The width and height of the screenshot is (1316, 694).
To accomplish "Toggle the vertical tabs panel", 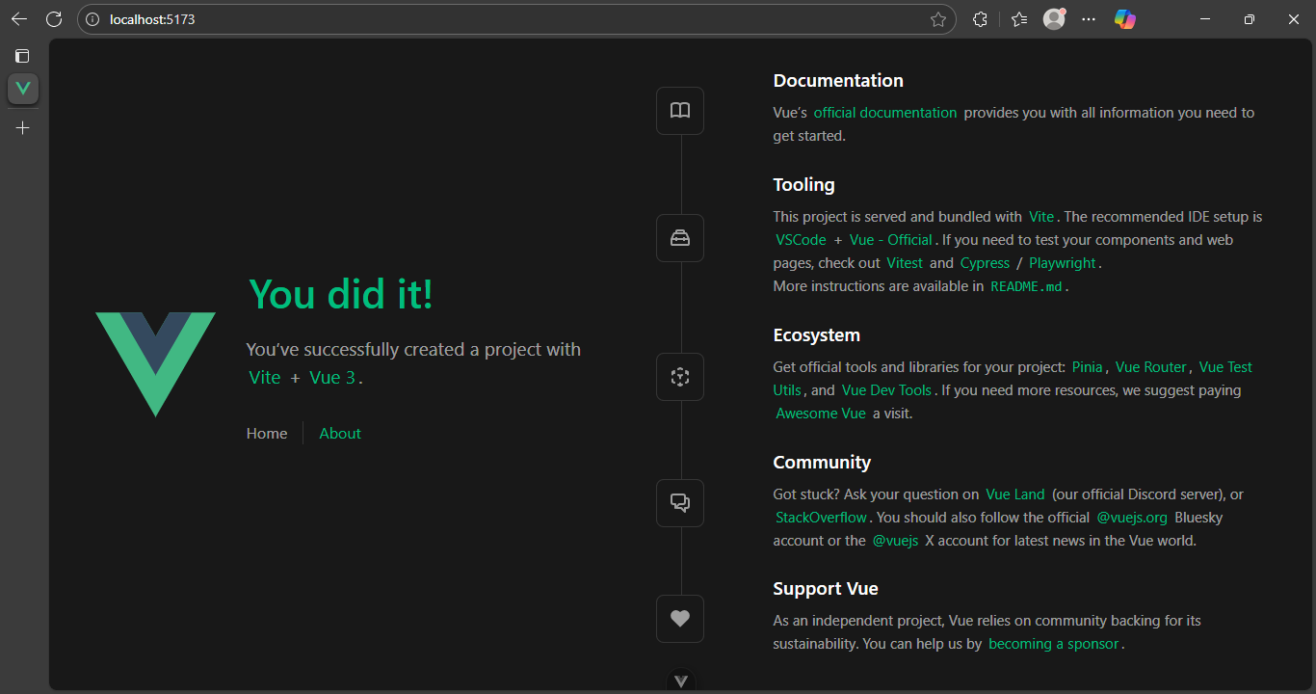I will (21, 55).
